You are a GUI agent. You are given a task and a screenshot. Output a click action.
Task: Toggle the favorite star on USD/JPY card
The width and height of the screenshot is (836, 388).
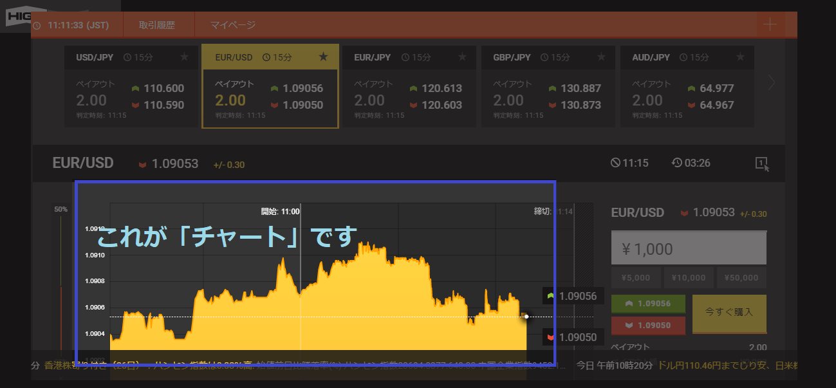(185, 57)
